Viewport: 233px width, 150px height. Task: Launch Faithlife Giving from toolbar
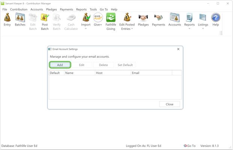[111, 18]
